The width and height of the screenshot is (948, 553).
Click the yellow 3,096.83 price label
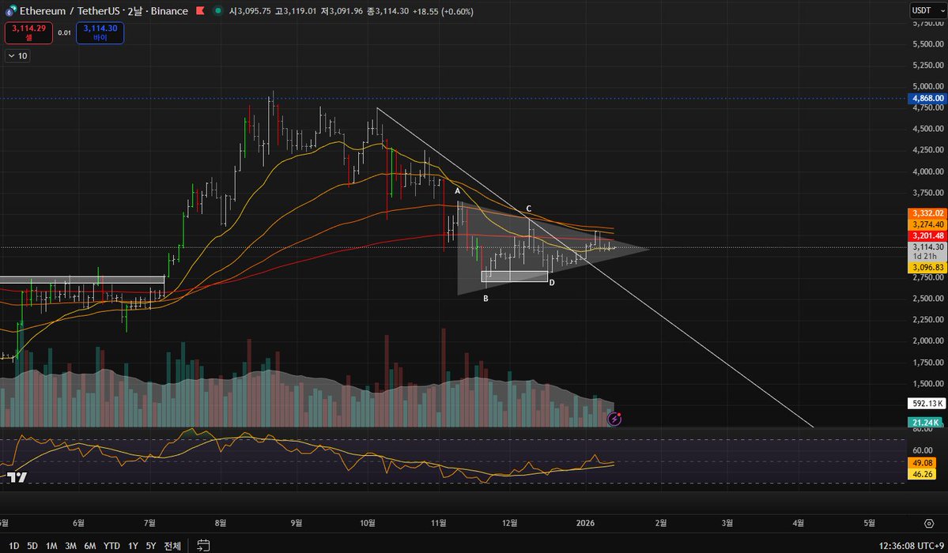click(927, 267)
